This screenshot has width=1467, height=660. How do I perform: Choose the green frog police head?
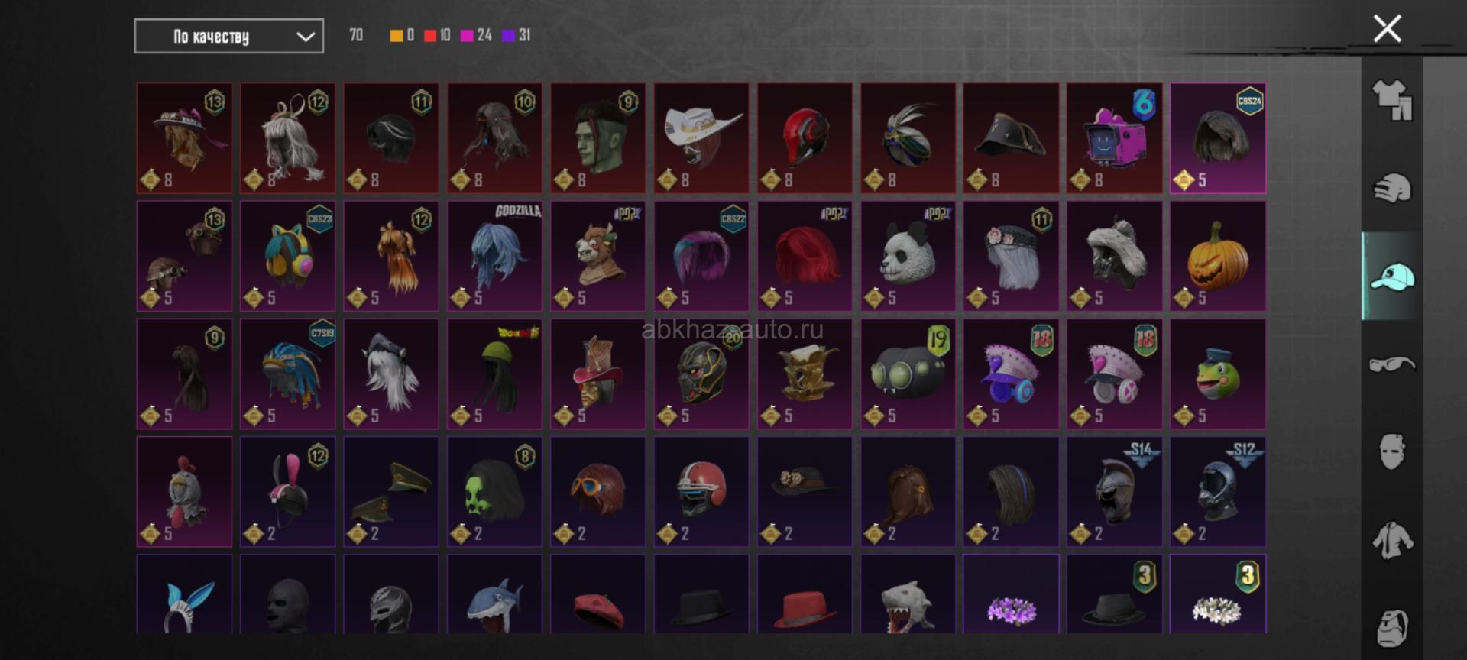[x=1218, y=374]
